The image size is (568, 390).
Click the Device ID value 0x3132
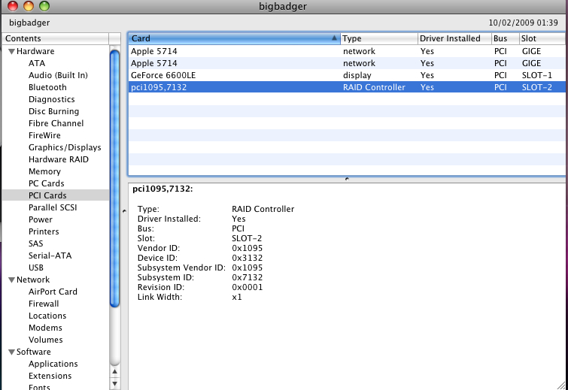click(247, 258)
